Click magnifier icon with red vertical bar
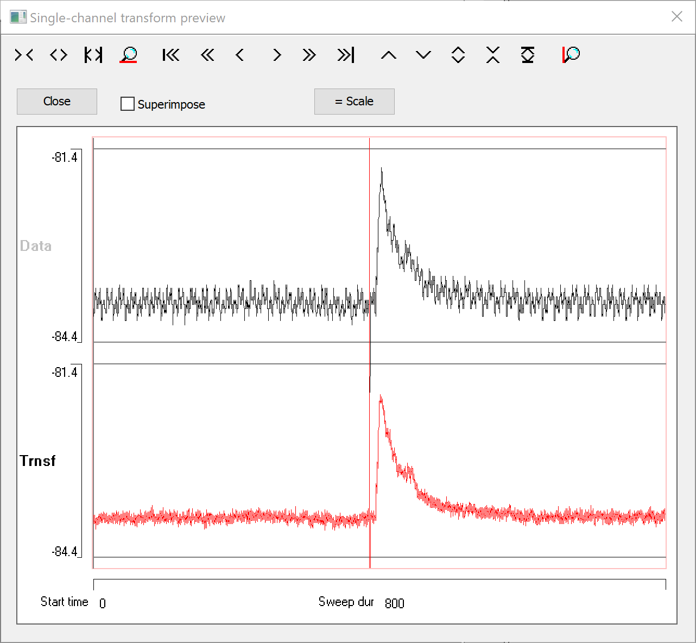696x643 pixels. pos(571,55)
